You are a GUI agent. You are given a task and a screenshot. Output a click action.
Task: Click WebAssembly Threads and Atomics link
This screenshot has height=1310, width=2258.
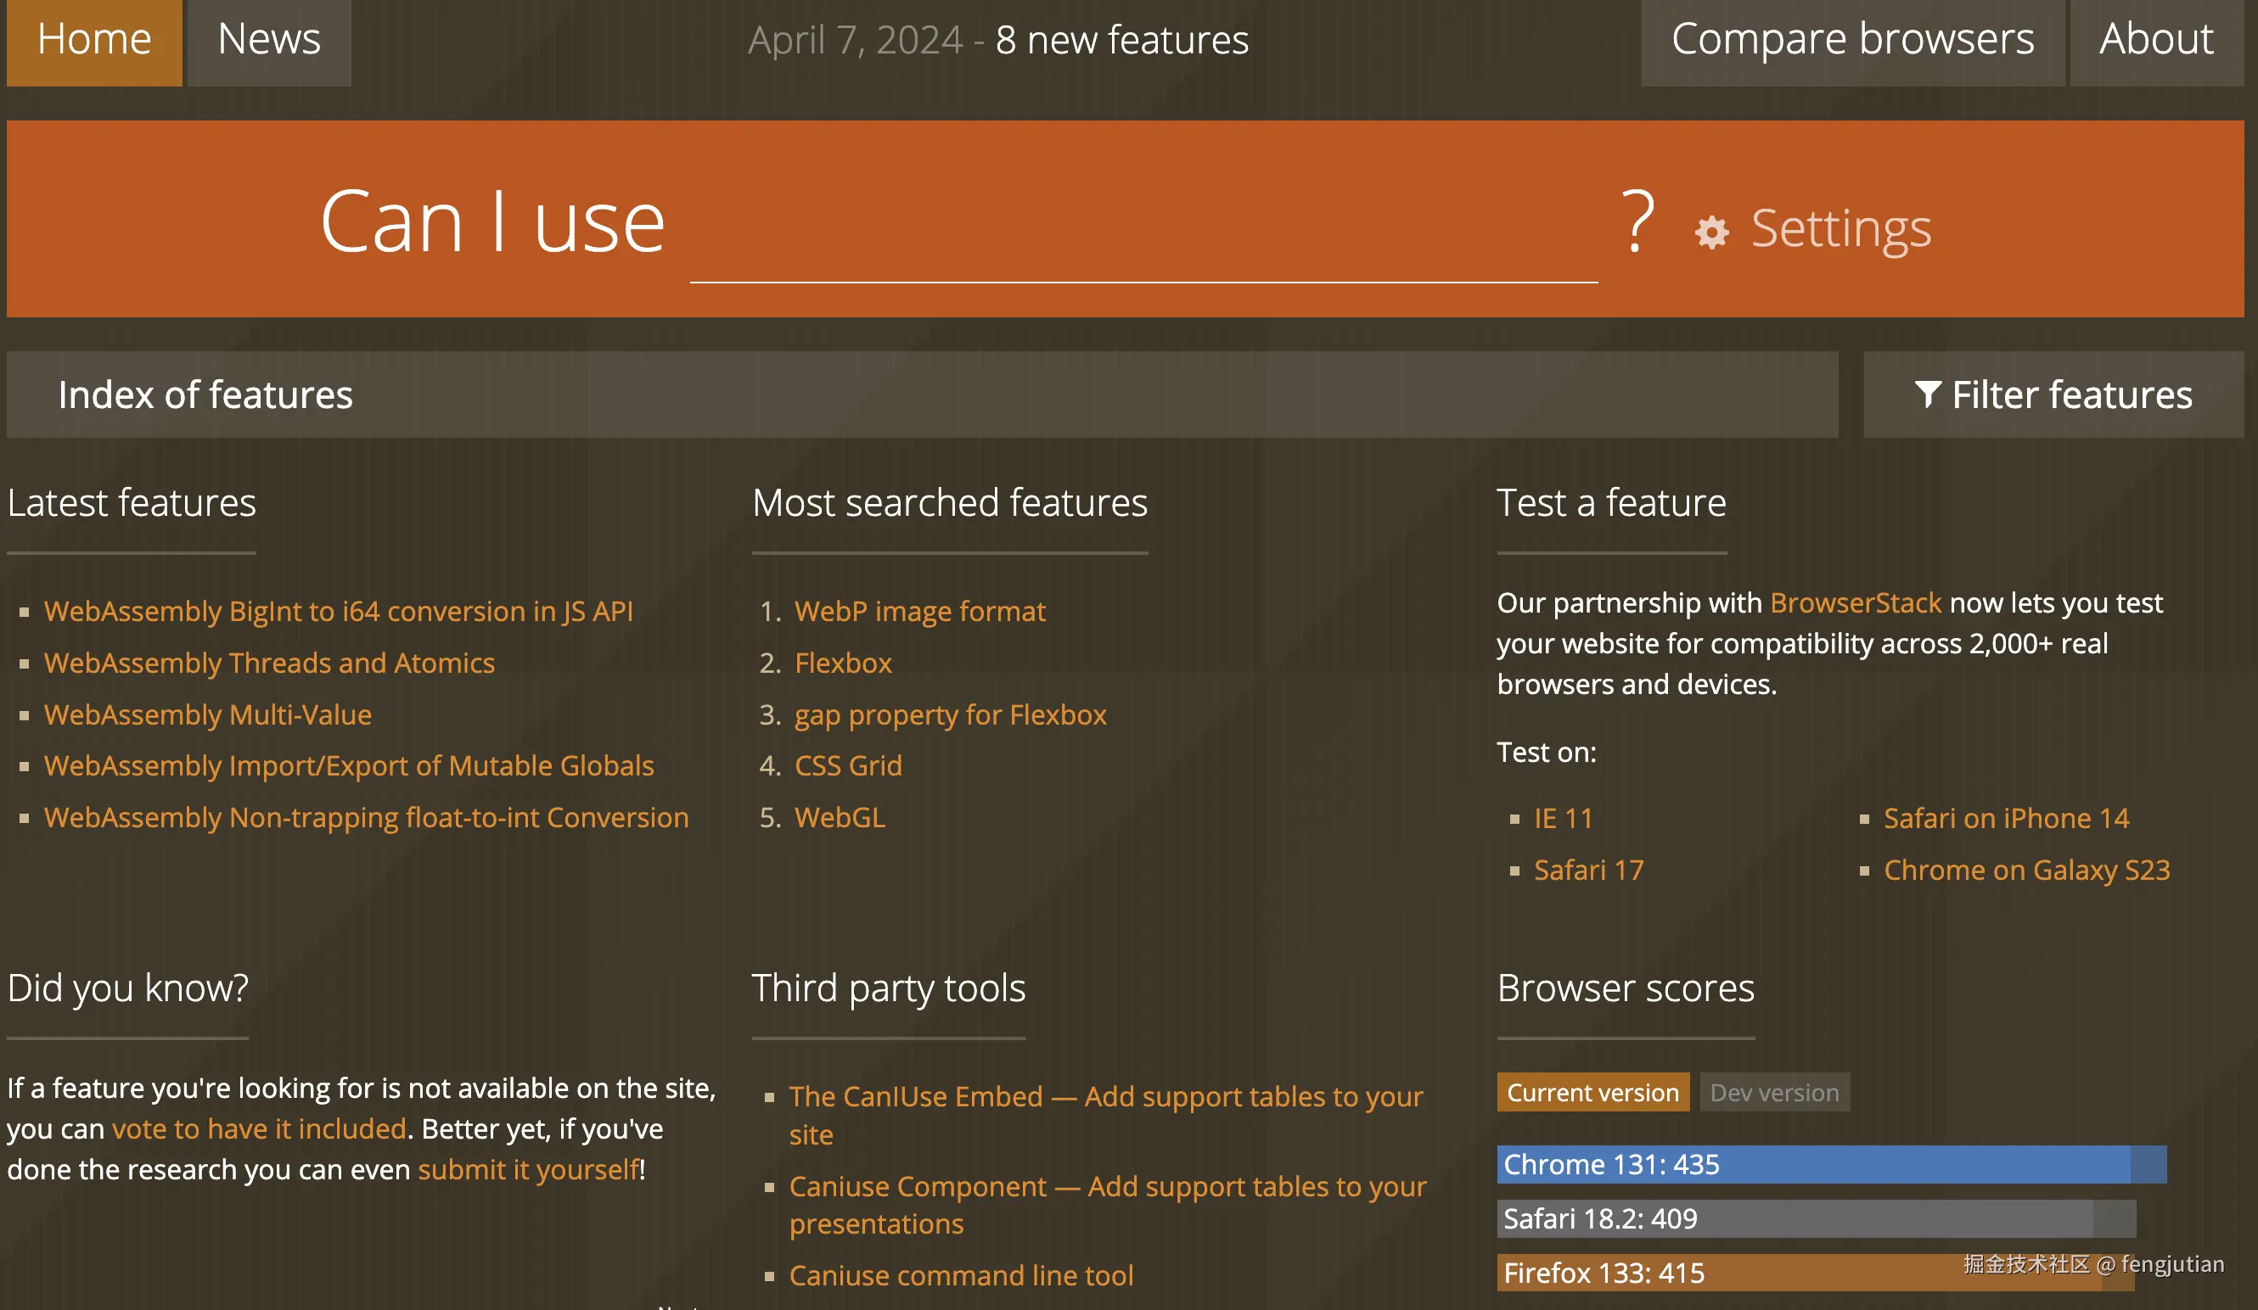point(269,663)
